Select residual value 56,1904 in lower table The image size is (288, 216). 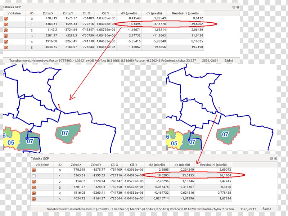click(x=224, y=176)
